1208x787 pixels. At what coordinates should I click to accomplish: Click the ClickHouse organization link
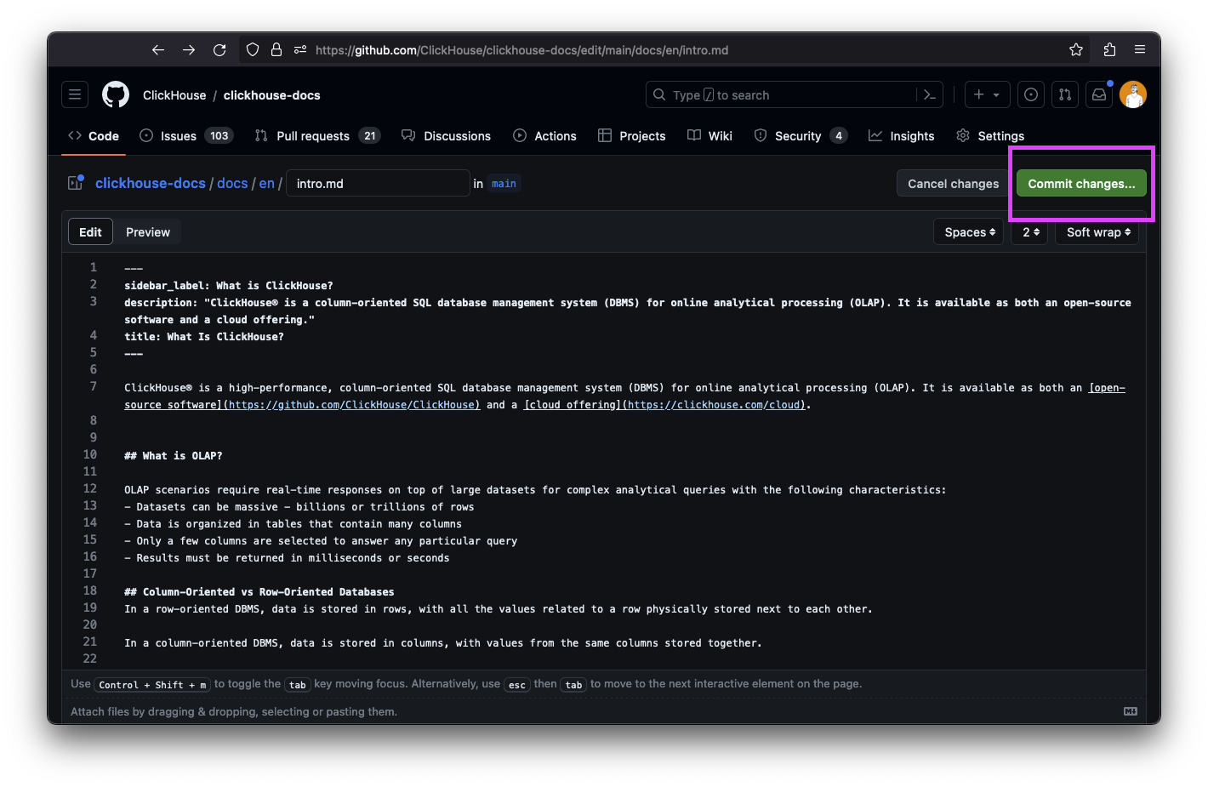174,95
